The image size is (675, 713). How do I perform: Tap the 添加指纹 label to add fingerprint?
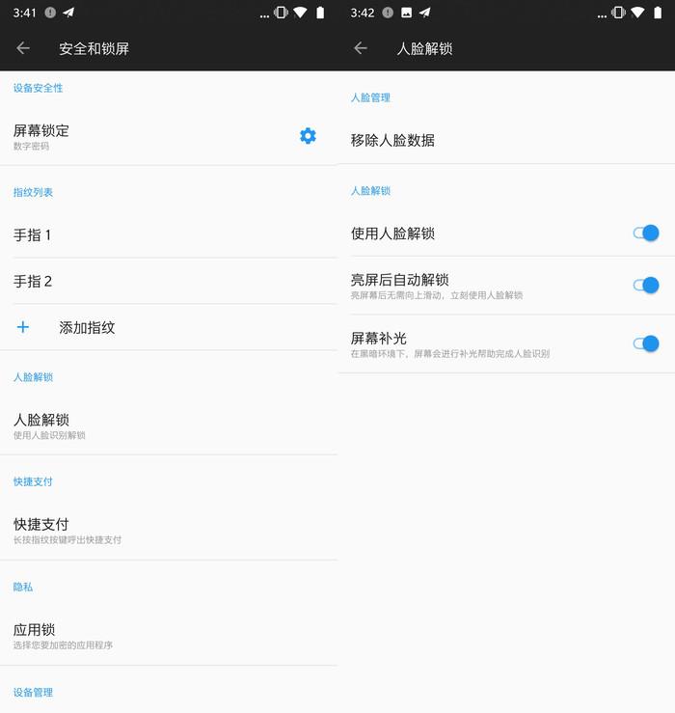87,327
